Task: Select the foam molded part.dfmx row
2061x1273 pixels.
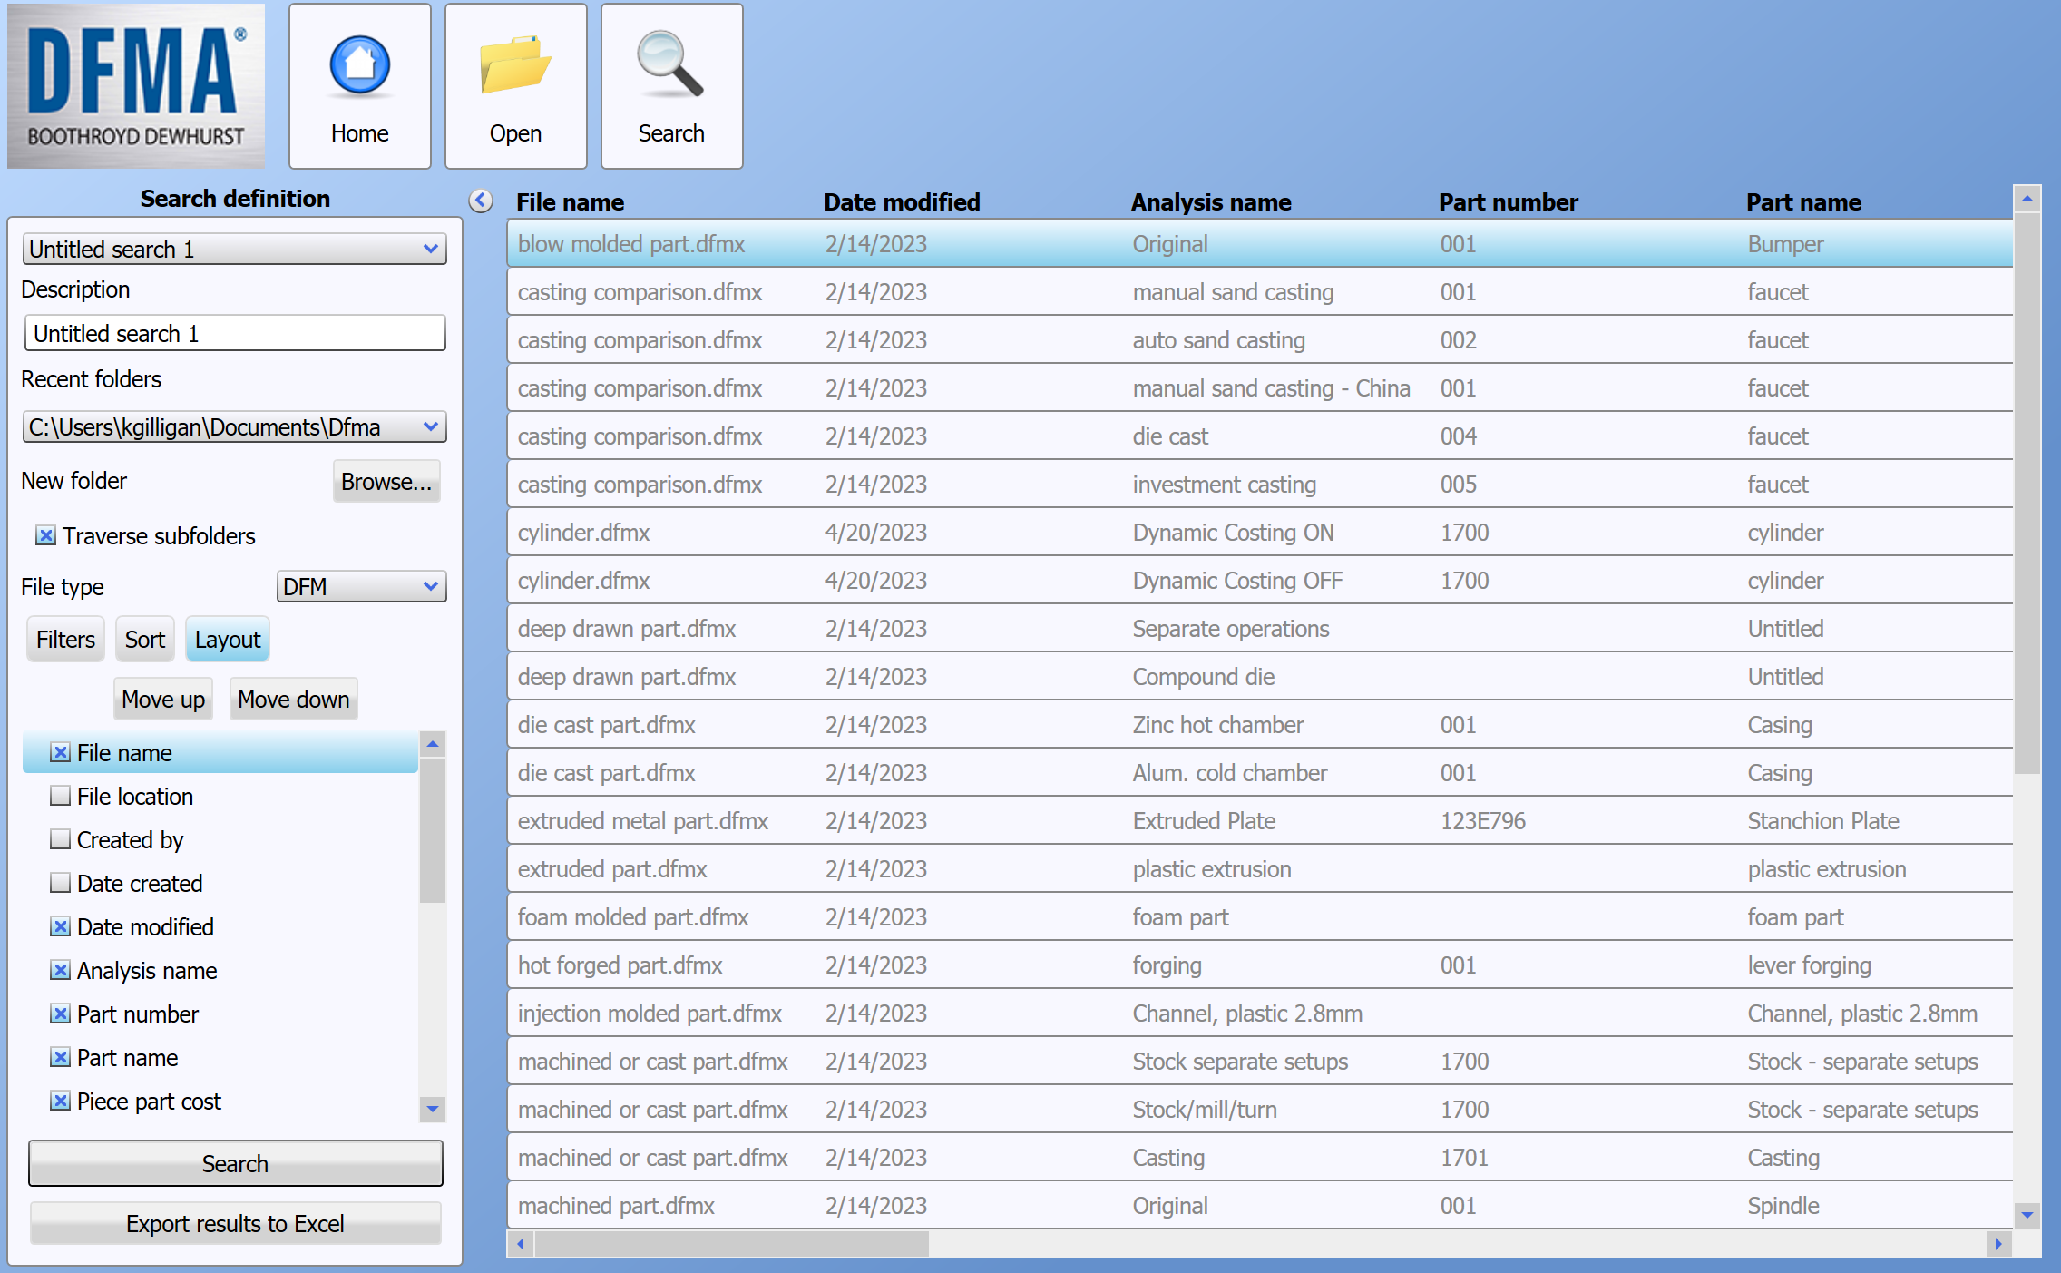Action: [x=1260, y=917]
